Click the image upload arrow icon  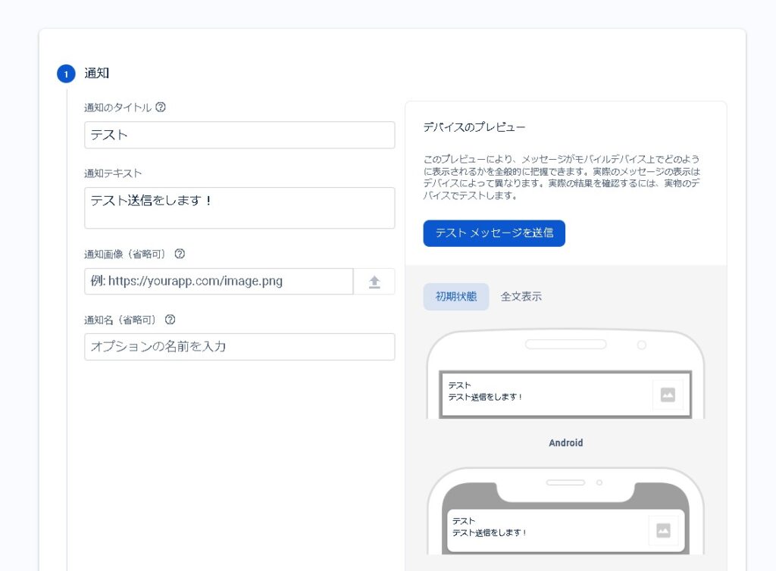pyautogui.click(x=374, y=281)
